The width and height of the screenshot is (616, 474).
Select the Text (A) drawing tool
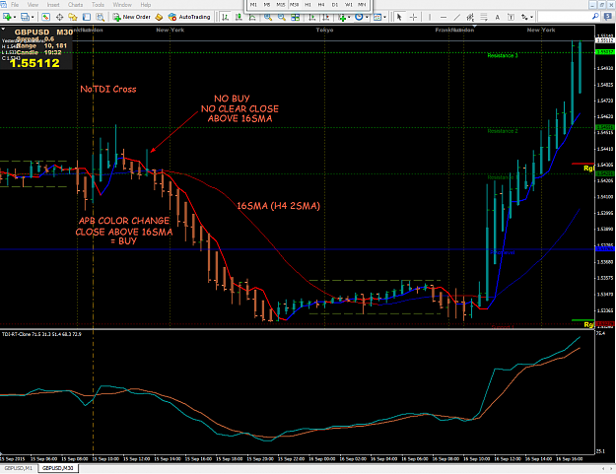tap(497, 17)
